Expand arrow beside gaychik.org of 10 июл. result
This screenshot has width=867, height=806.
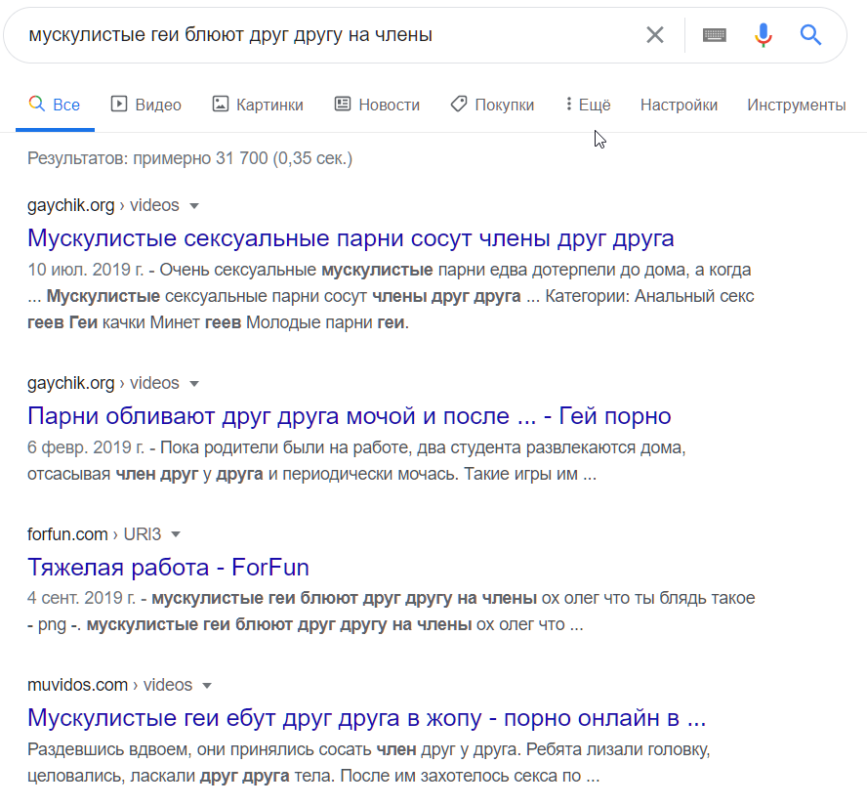193,206
